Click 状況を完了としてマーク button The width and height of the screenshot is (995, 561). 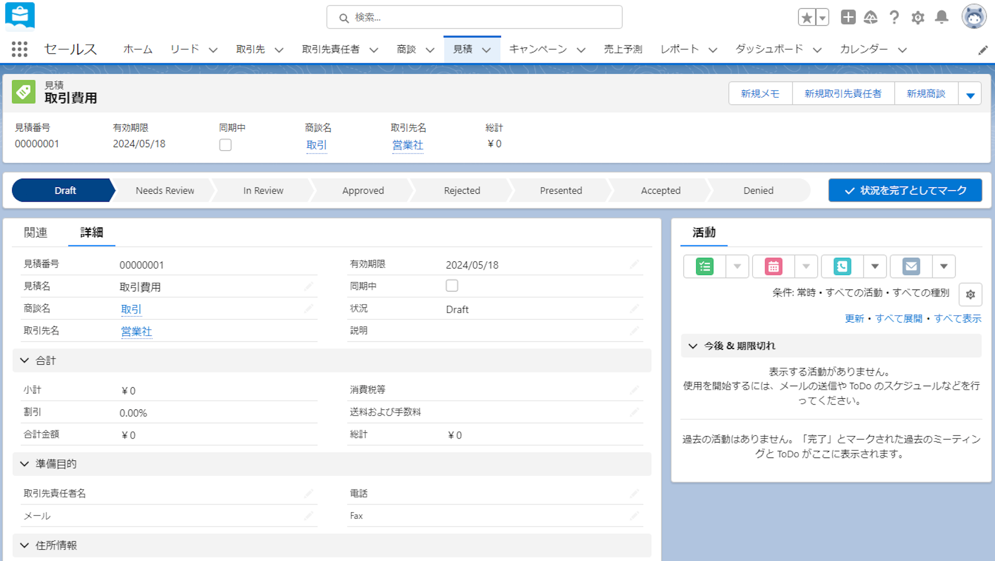(905, 190)
